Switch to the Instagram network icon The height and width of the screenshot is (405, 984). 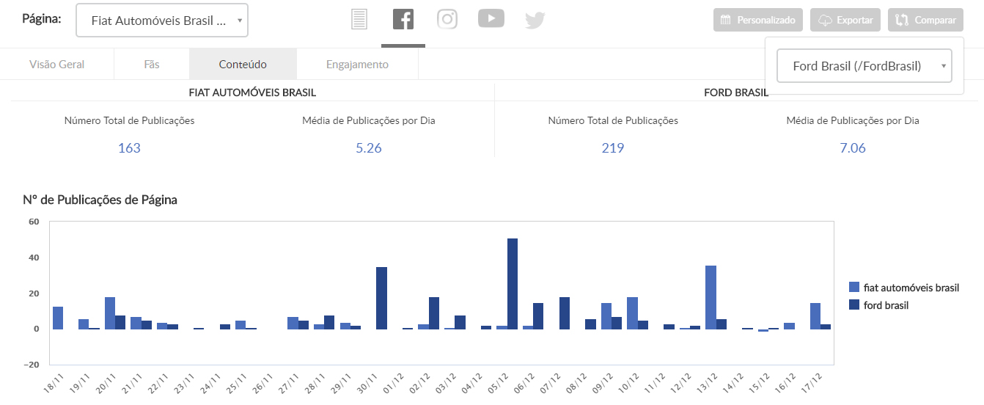pyautogui.click(x=447, y=19)
